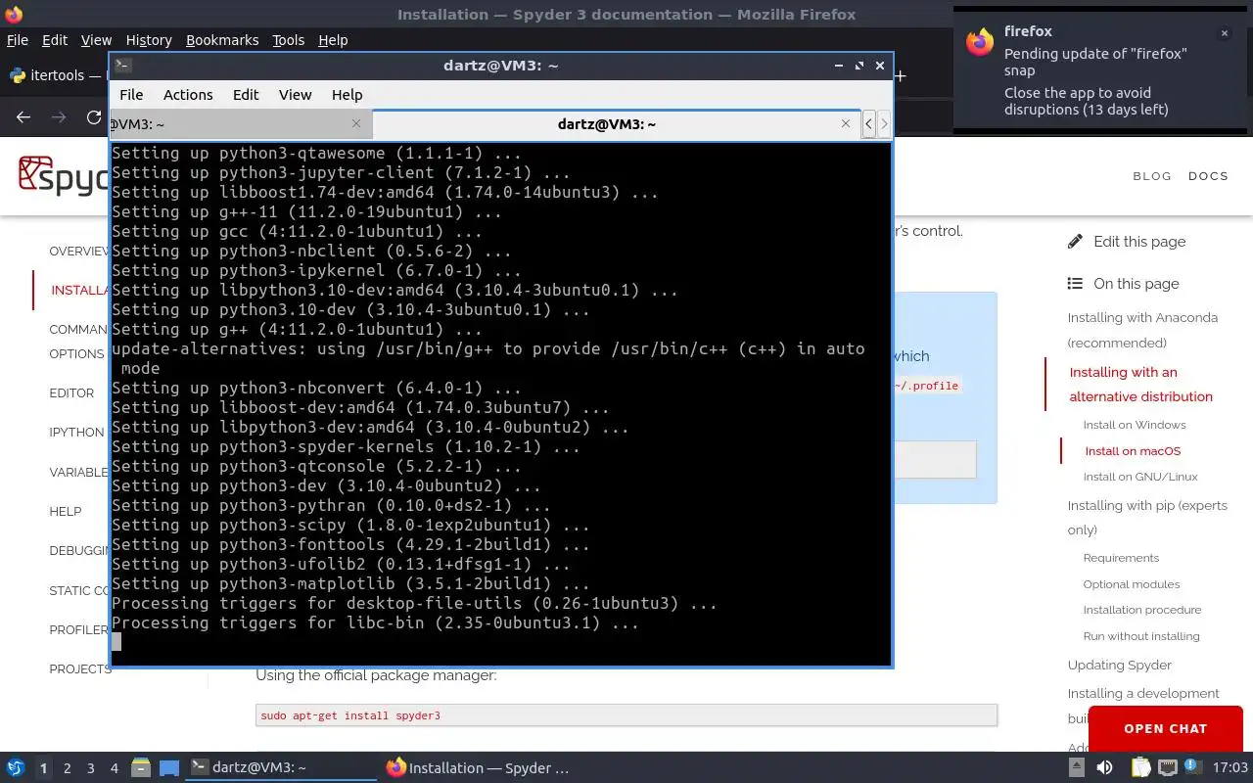Click the Firefox back arrow button
1253x783 pixels.
(23, 116)
